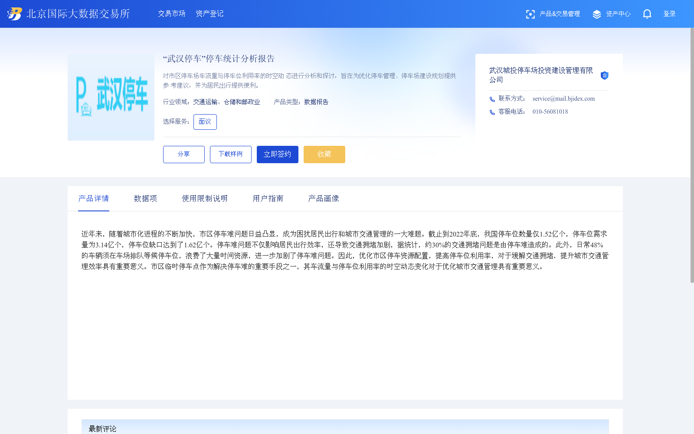Select the 面议 service option
This screenshot has width=694, height=434.
point(205,122)
